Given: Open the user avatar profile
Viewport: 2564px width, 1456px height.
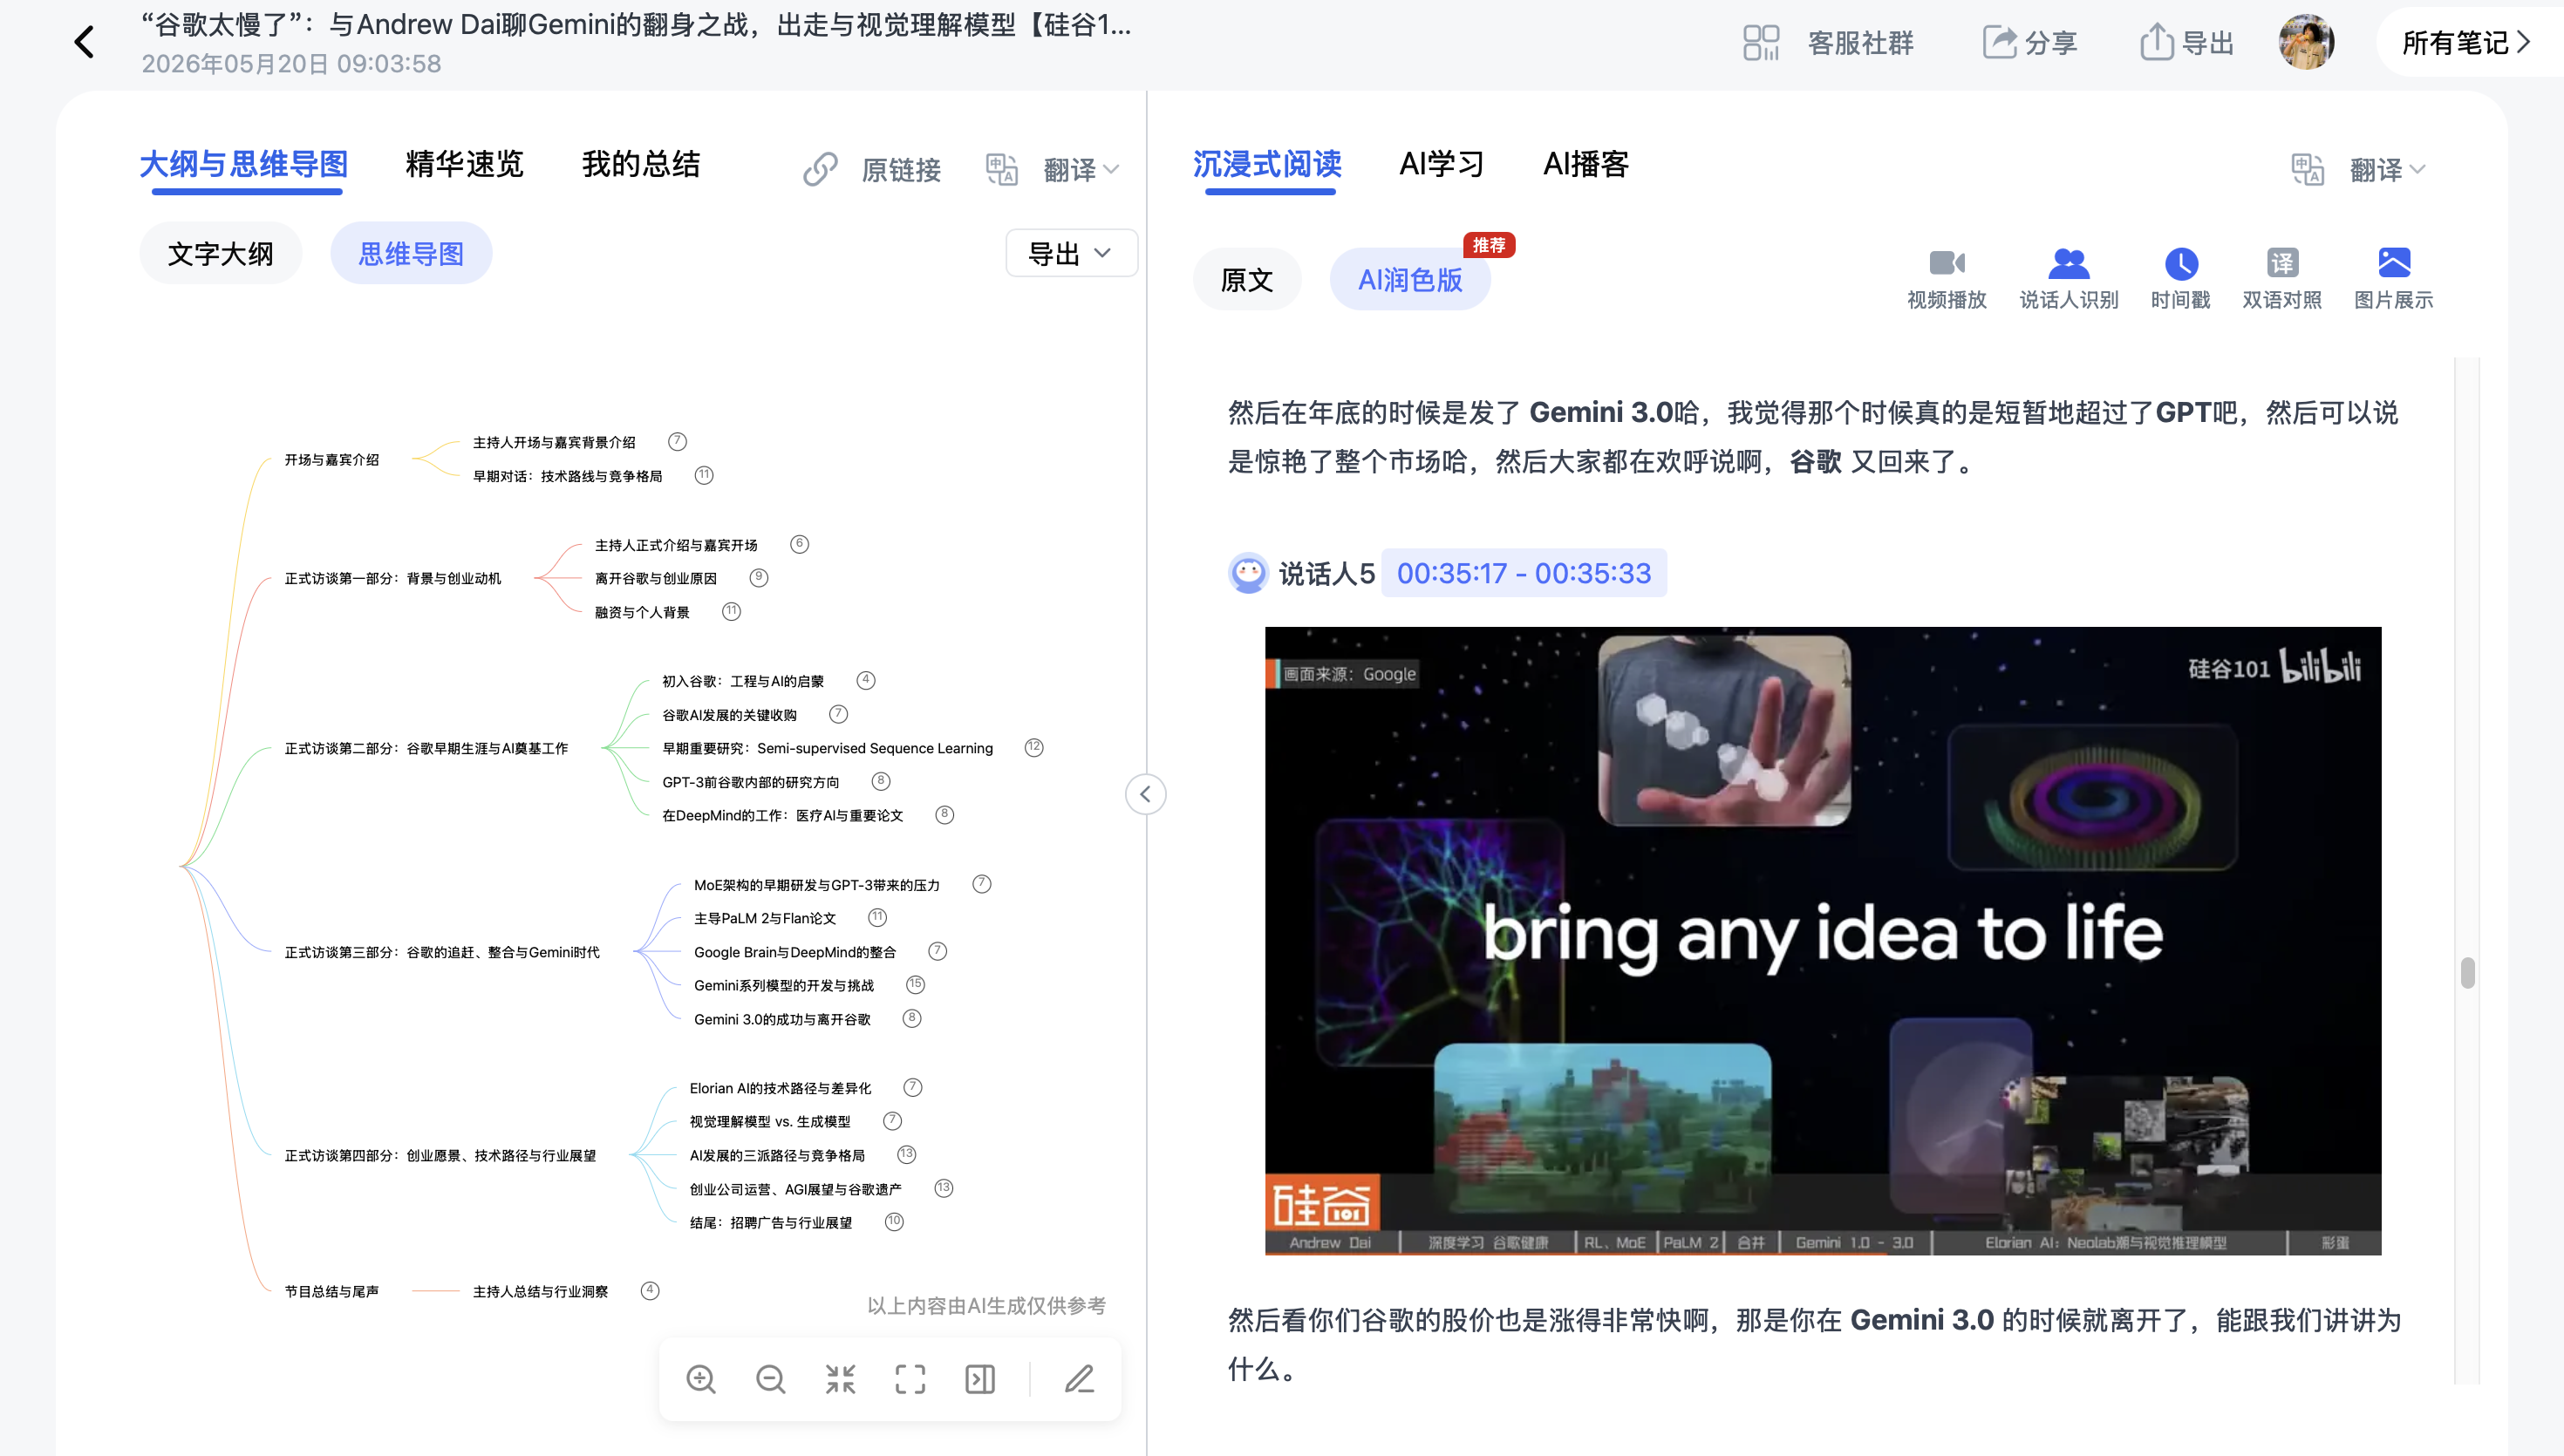Looking at the screenshot, I should coord(2306,42).
